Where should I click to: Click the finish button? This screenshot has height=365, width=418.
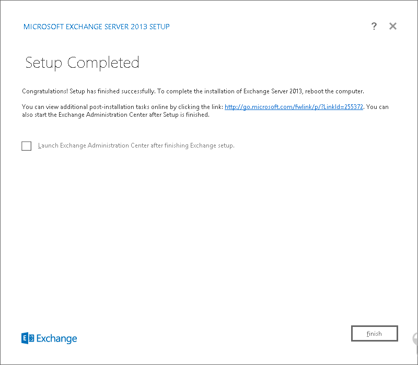coord(374,333)
